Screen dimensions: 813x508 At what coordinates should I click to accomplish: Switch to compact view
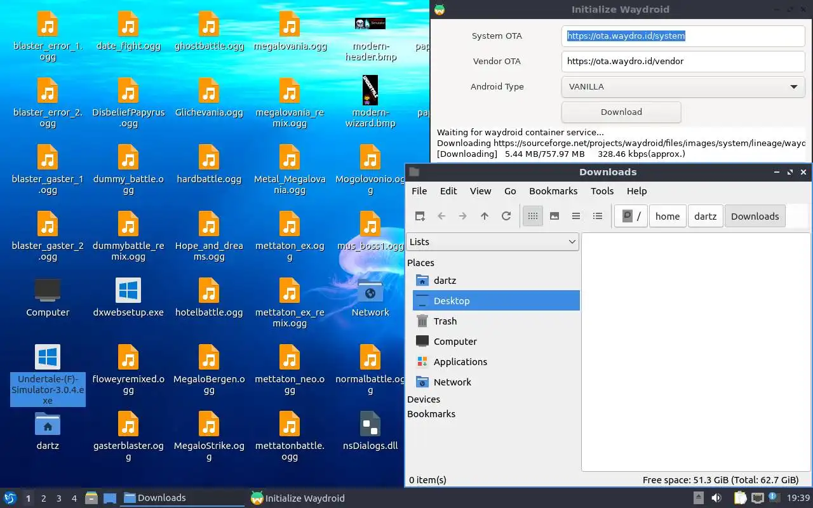pyautogui.click(x=576, y=216)
